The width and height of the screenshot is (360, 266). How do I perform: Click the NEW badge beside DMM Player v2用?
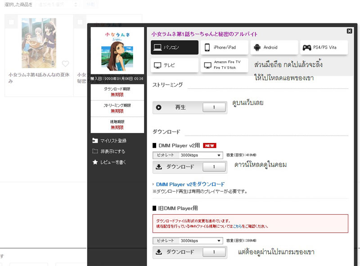click(x=209, y=146)
